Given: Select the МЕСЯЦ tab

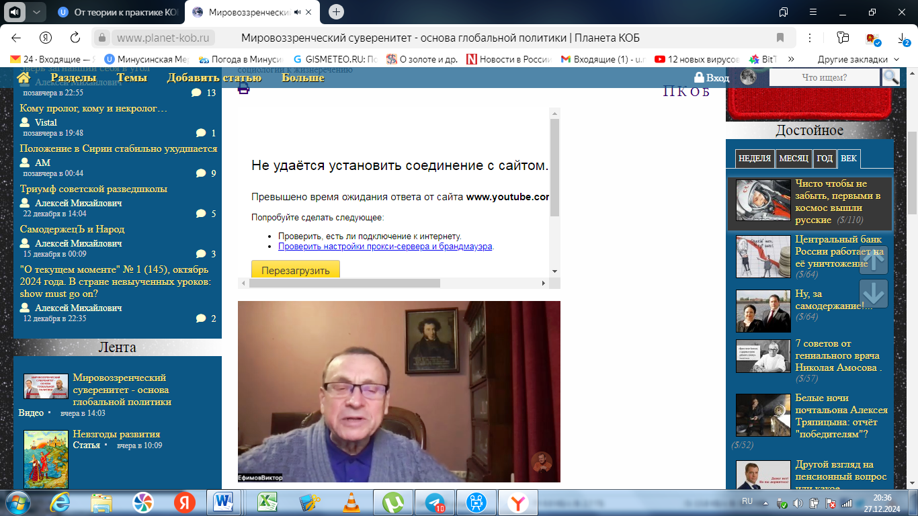Looking at the screenshot, I should click(794, 159).
